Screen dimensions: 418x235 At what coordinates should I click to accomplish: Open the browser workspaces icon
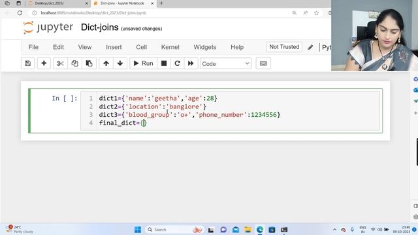point(7,3)
